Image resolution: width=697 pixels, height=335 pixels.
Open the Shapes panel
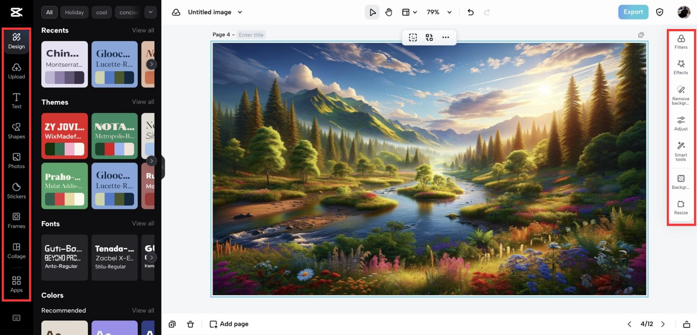(x=16, y=131)
